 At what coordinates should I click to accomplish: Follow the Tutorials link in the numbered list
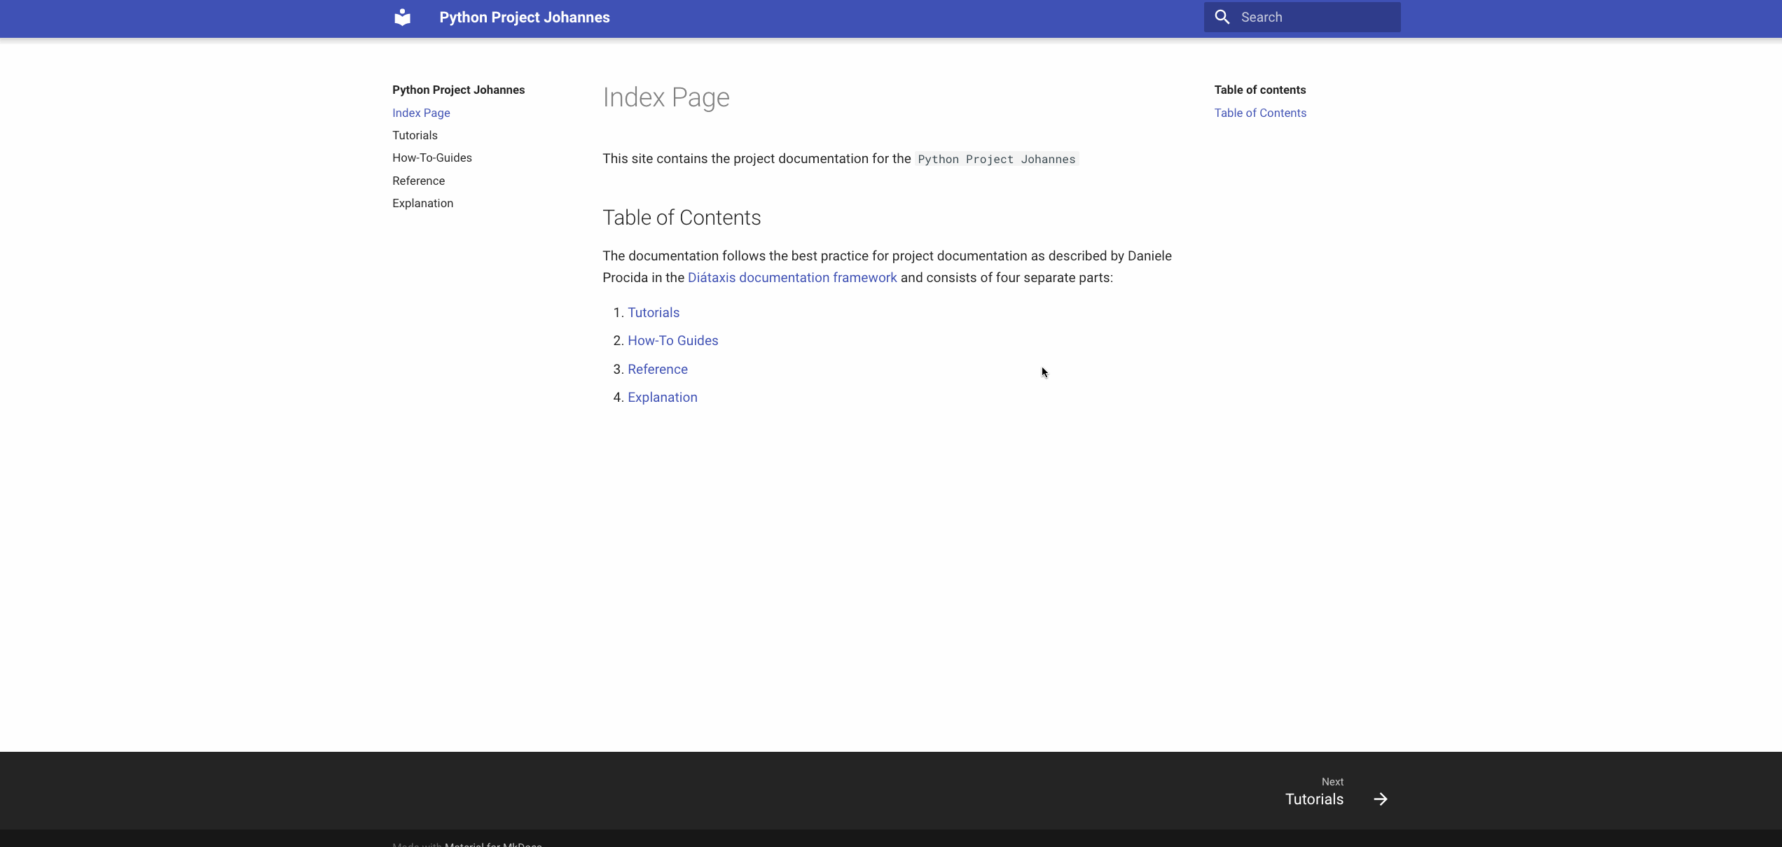653,312
